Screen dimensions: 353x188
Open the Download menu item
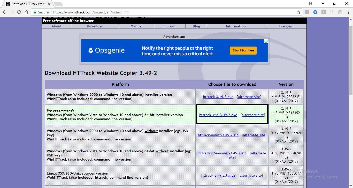[95, 26]
